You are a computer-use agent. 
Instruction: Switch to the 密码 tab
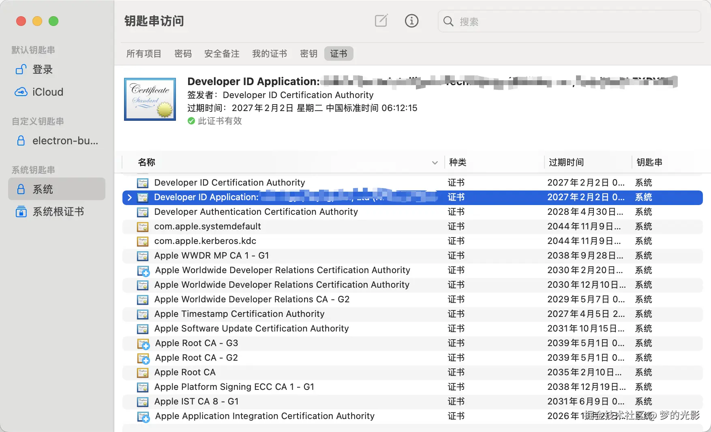pyautogui.click(x=183, y=53)
